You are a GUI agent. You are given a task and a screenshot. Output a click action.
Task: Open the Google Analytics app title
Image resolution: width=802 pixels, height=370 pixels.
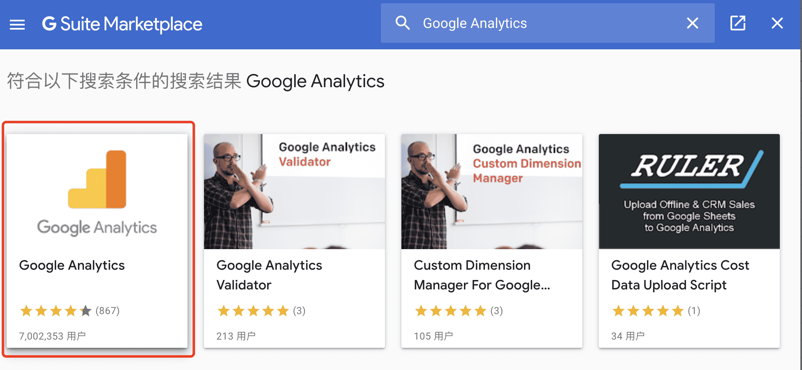pos(72,266)
